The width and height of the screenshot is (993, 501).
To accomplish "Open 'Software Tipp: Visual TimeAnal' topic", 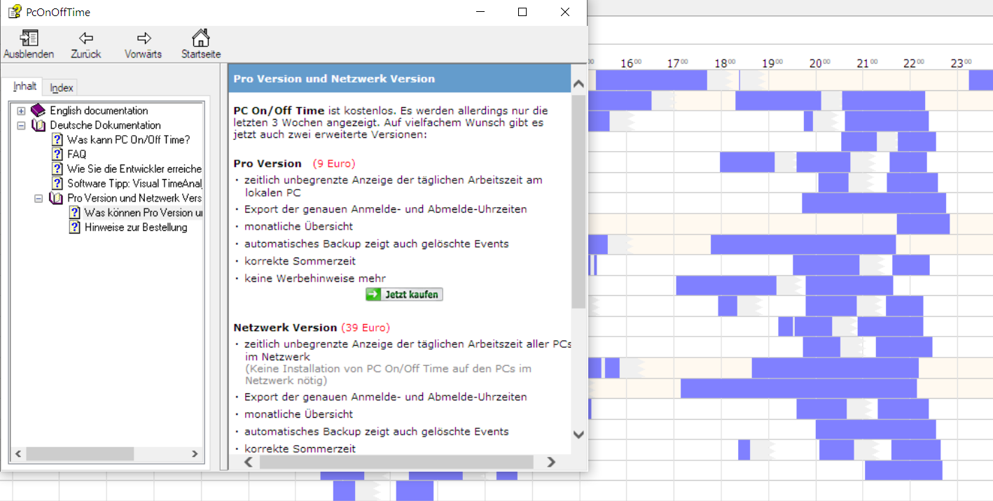I will point(134,184).
